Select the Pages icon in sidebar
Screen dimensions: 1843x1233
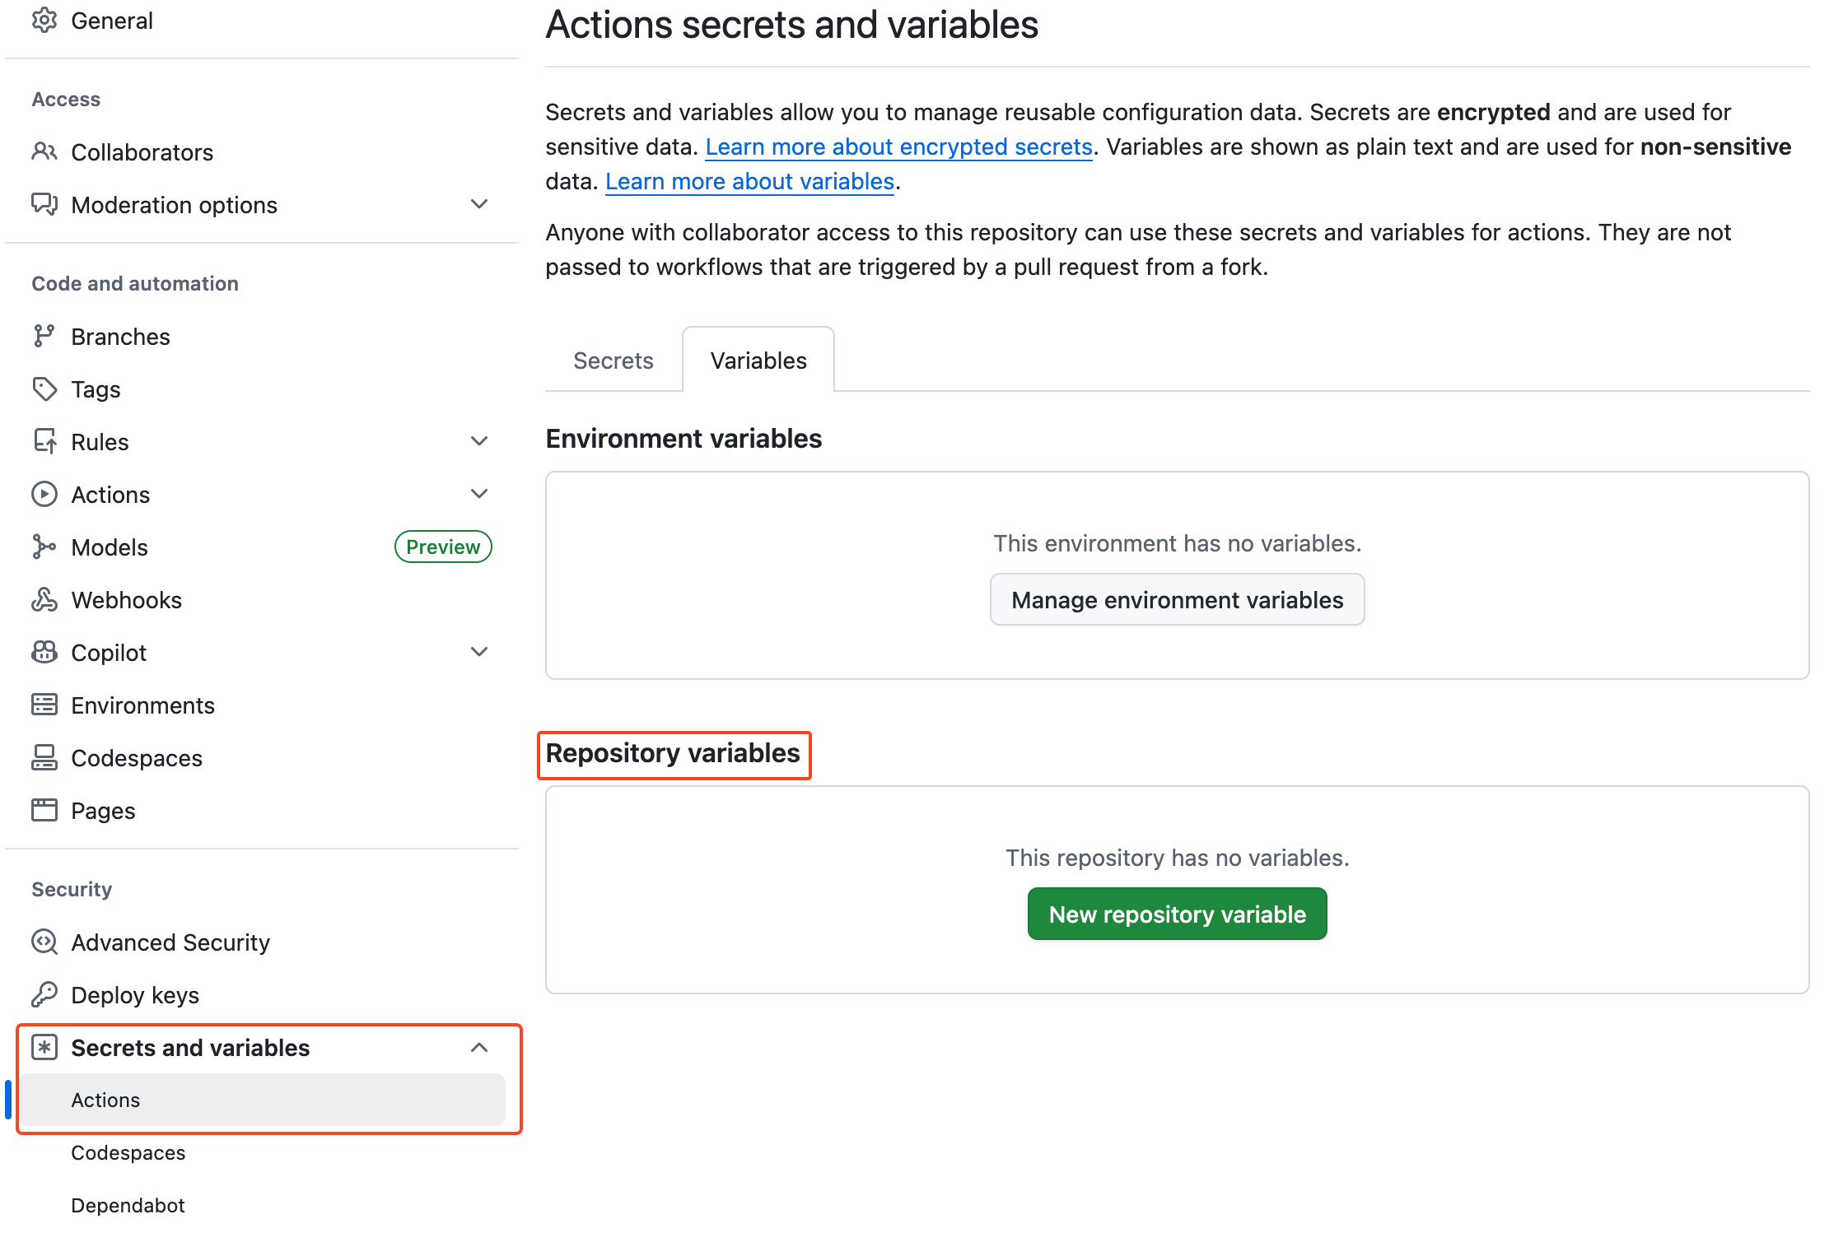point(45,810)
